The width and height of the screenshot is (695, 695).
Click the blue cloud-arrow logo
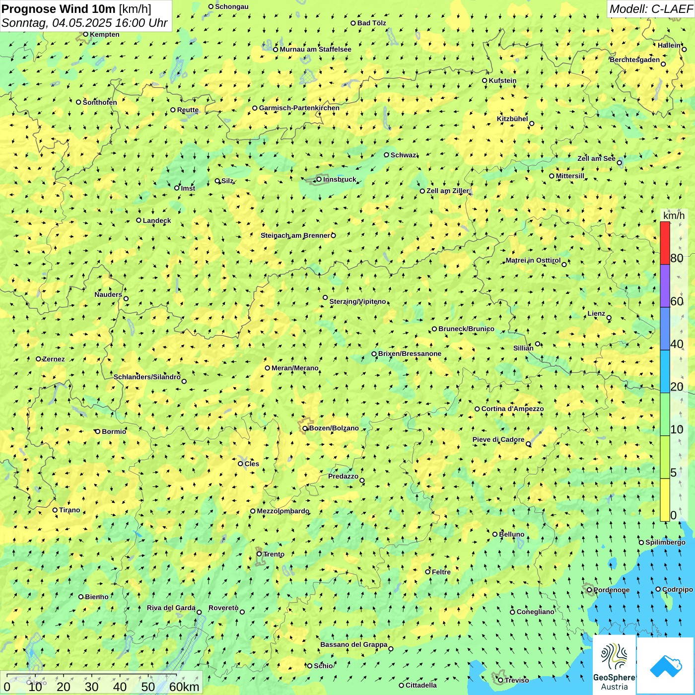(665, 666)
